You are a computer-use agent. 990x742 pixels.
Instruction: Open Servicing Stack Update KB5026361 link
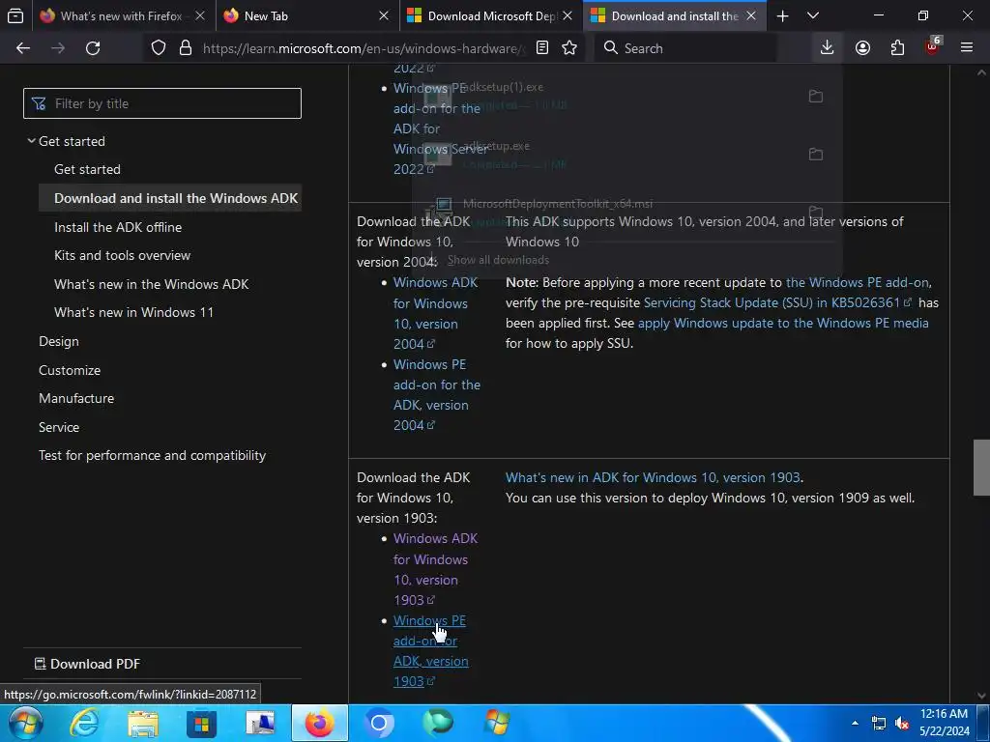click(777, 302)
